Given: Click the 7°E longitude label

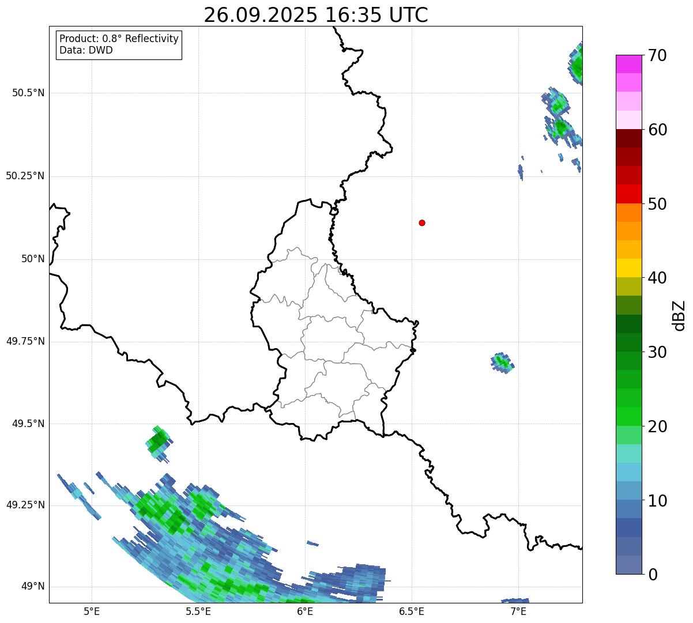Looking at the screenshot, I should point(518,611).
